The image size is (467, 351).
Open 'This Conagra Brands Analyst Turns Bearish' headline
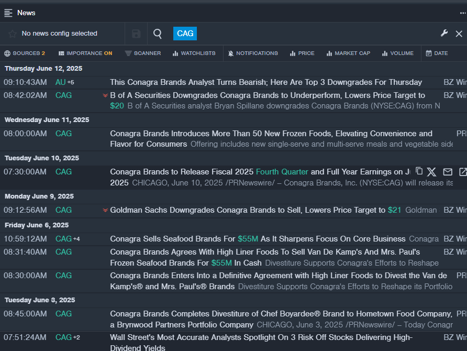click(266, 82)
